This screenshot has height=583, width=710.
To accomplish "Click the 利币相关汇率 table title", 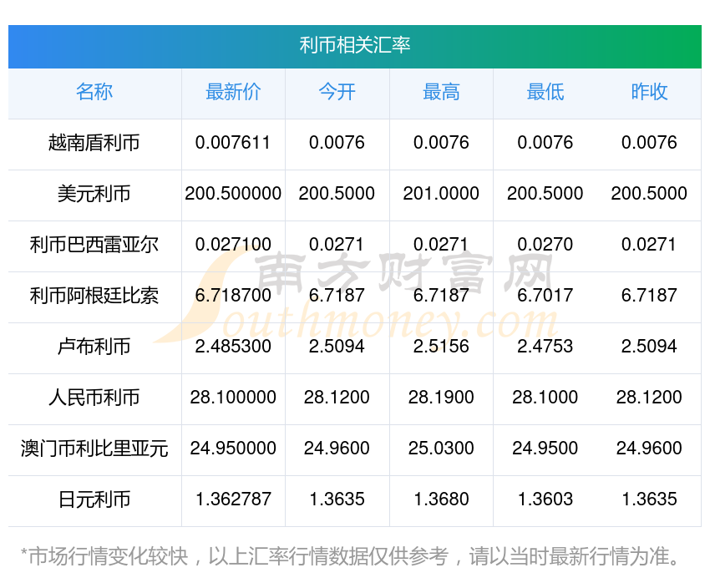I will click(x=354, y=45).
